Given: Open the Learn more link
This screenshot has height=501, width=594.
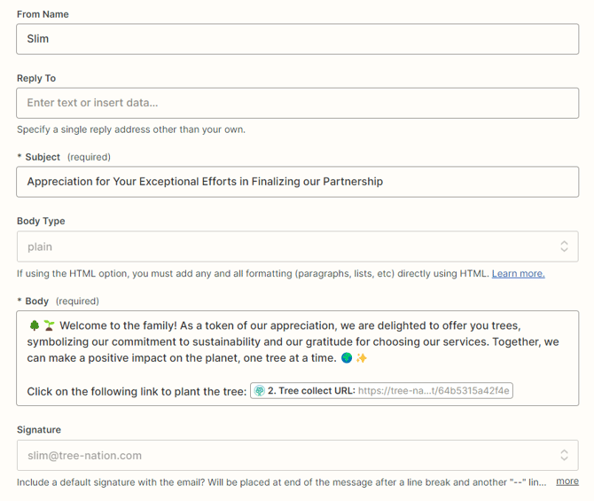Looking at the screenshot, I should [518, 273].
